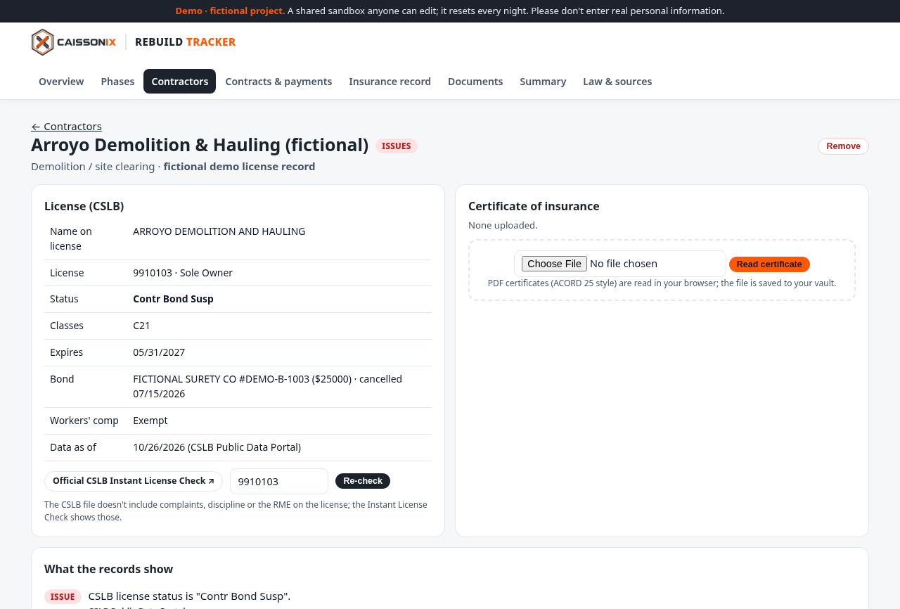900x609 pixels.
Task: Click the REBUILD TRACKER header text
Action: (185, 42)
